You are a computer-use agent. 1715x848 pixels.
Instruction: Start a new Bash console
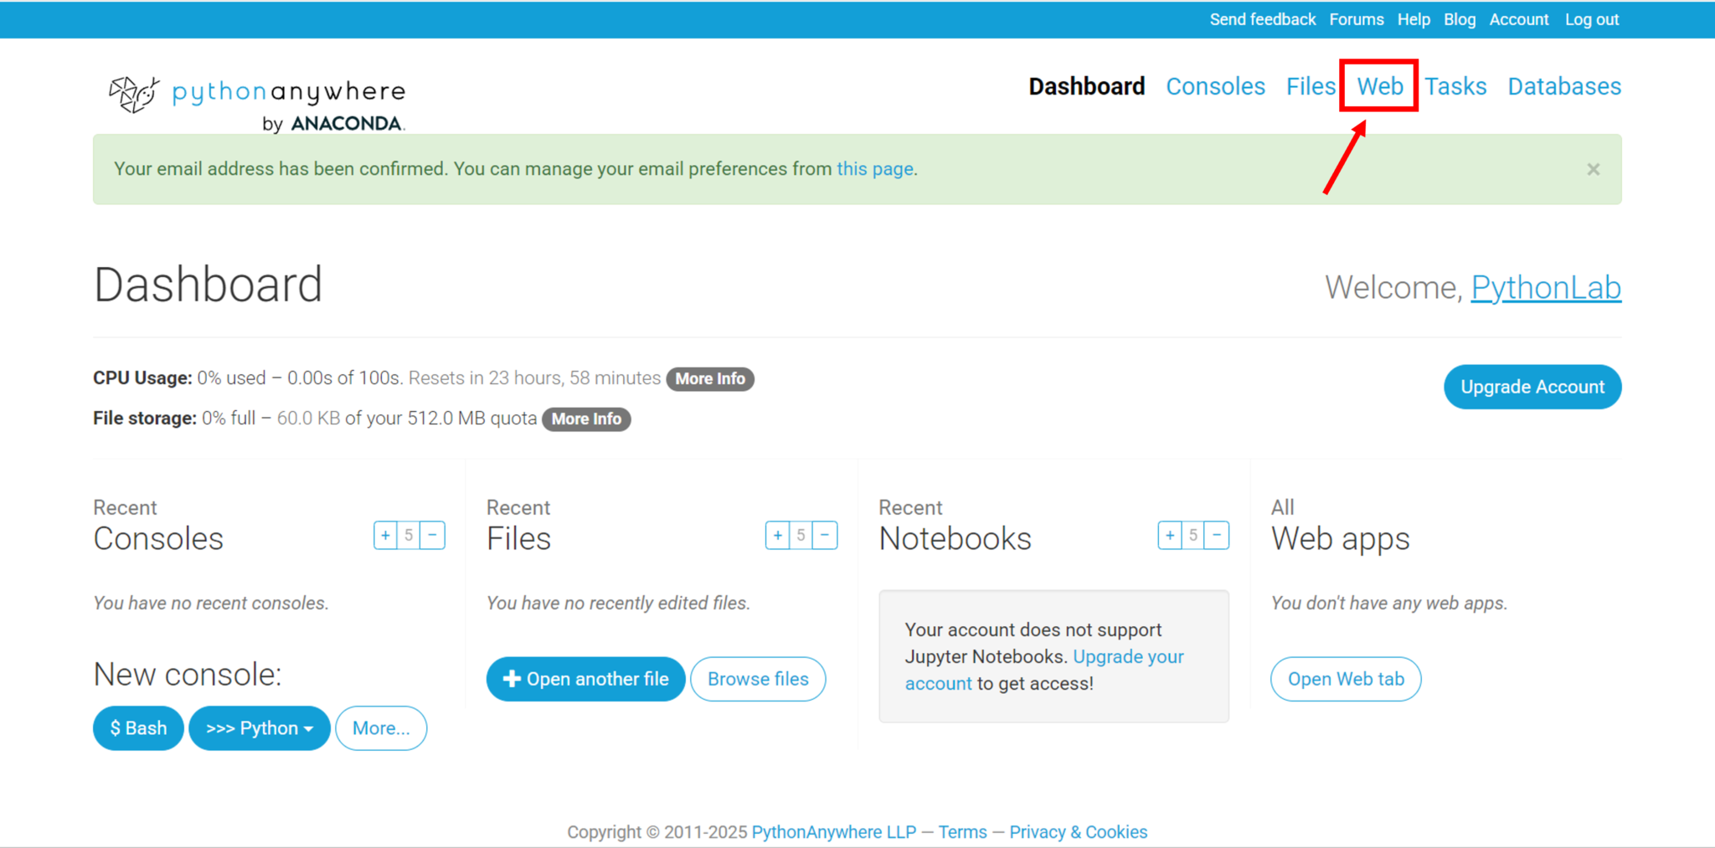(x=138, y=728)
